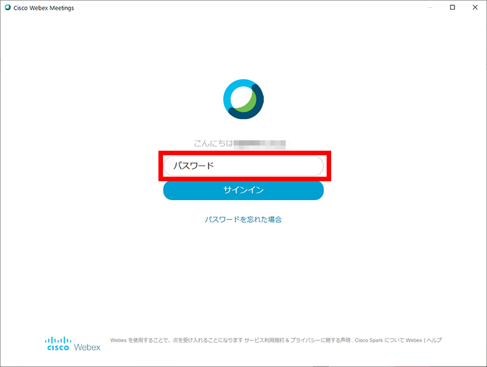Maximize the Cisco Webex Meetings window
The image size is (487, 367).
click(453, 7)
